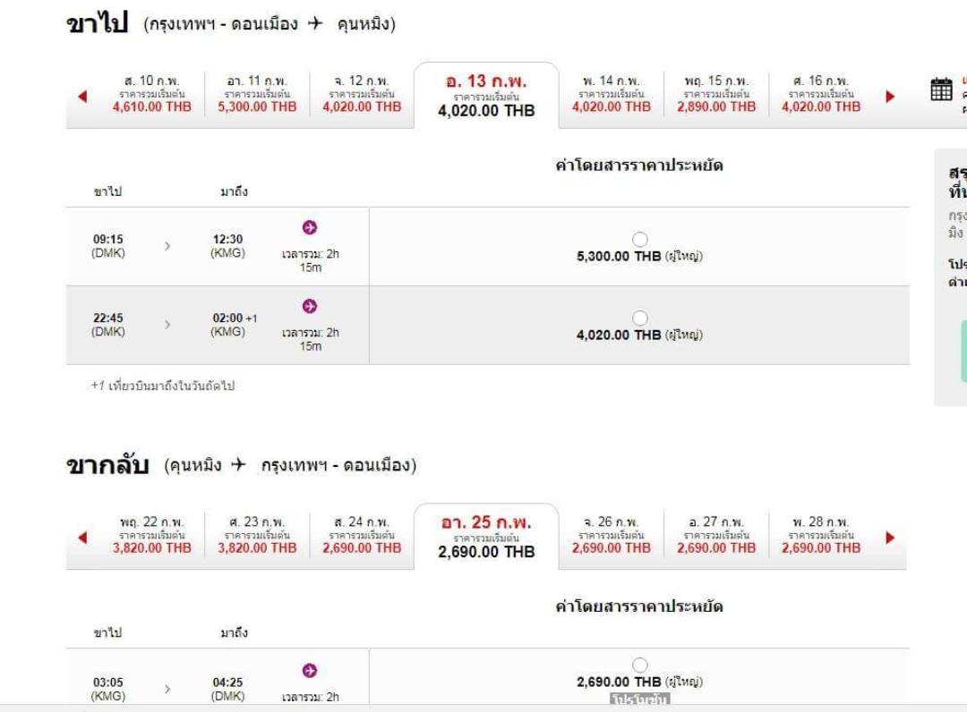
Task: Expand details chevron for 03:05 KMG flight
Action: coord(167,689)
